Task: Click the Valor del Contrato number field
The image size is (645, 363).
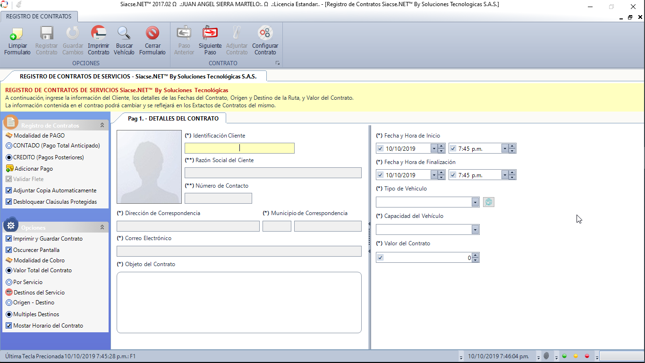Action: [x=428, y=258]
